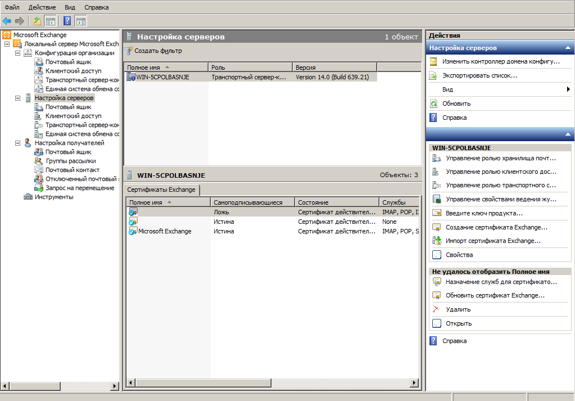Click the Microsoft Exchange certificate icon
Image resolution: width=575 pixels, height=401 pixels.
tap(133, 231)
